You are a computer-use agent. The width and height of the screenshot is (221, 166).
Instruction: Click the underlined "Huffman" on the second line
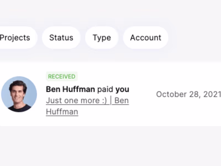(x=62, y=112)
